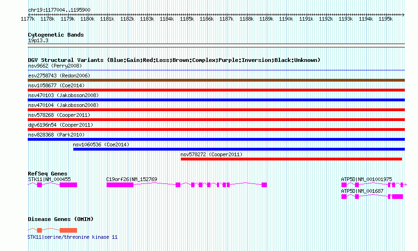Open STK11|serine/threonine kinase 11 OMIM link
418x251 pixels.
point(72,237)
